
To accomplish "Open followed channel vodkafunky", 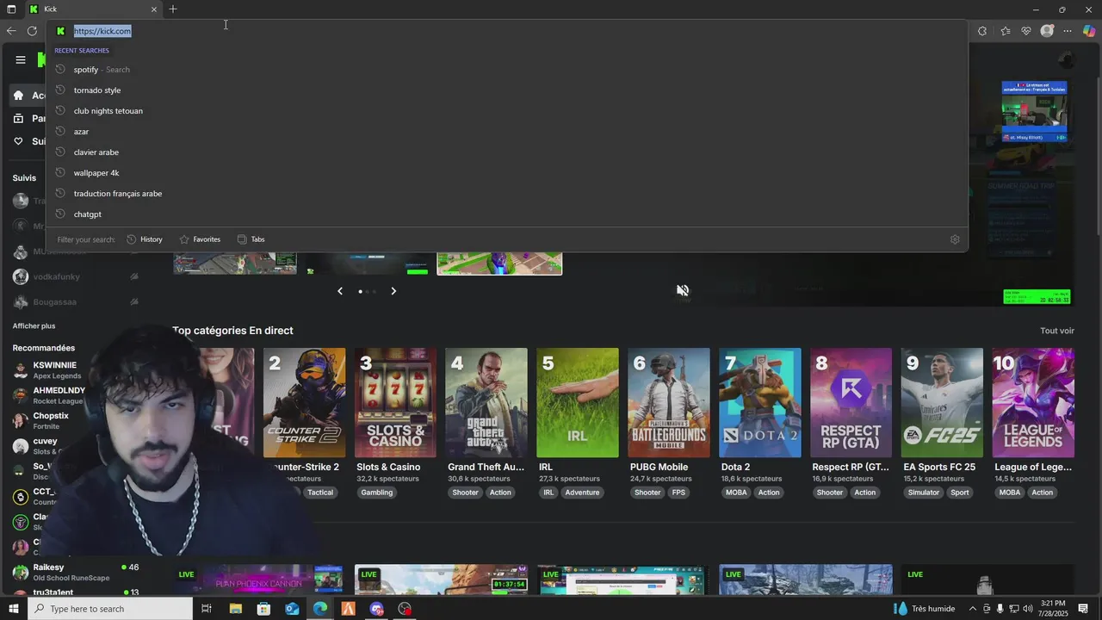I will [76, 276].
